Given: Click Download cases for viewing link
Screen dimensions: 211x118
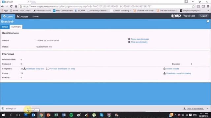Looking at the screenshot, I should point(179,73).
